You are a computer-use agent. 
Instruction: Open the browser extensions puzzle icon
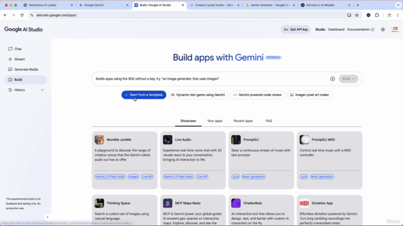pyautogui.click(x=377, y=15)
